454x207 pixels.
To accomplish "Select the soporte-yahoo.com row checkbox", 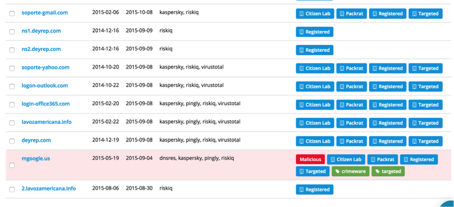I will tap(12, 68).
